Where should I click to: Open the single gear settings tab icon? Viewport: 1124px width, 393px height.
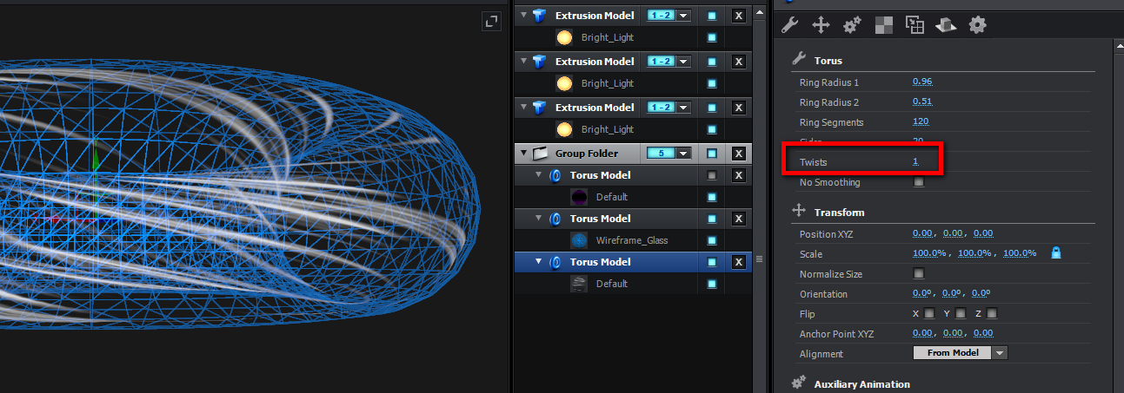978,25
